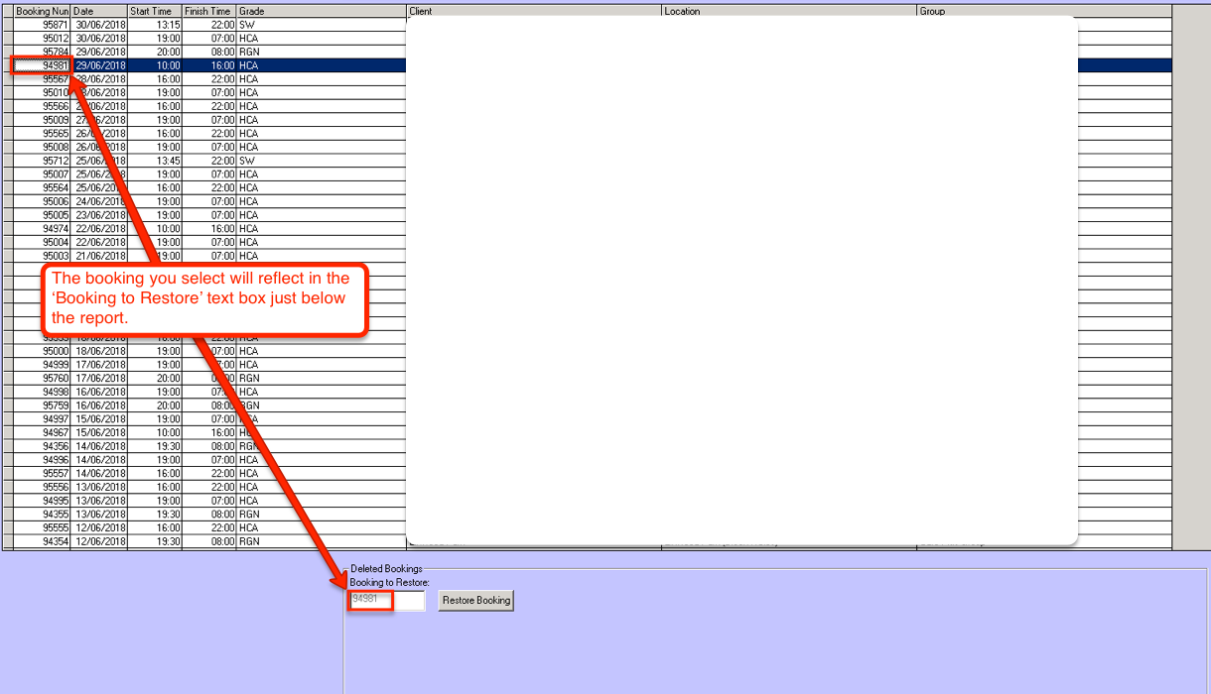This screenshot has width=1211, height=694.
Task: Click the Date column header
Action: [x=98, y=11]
